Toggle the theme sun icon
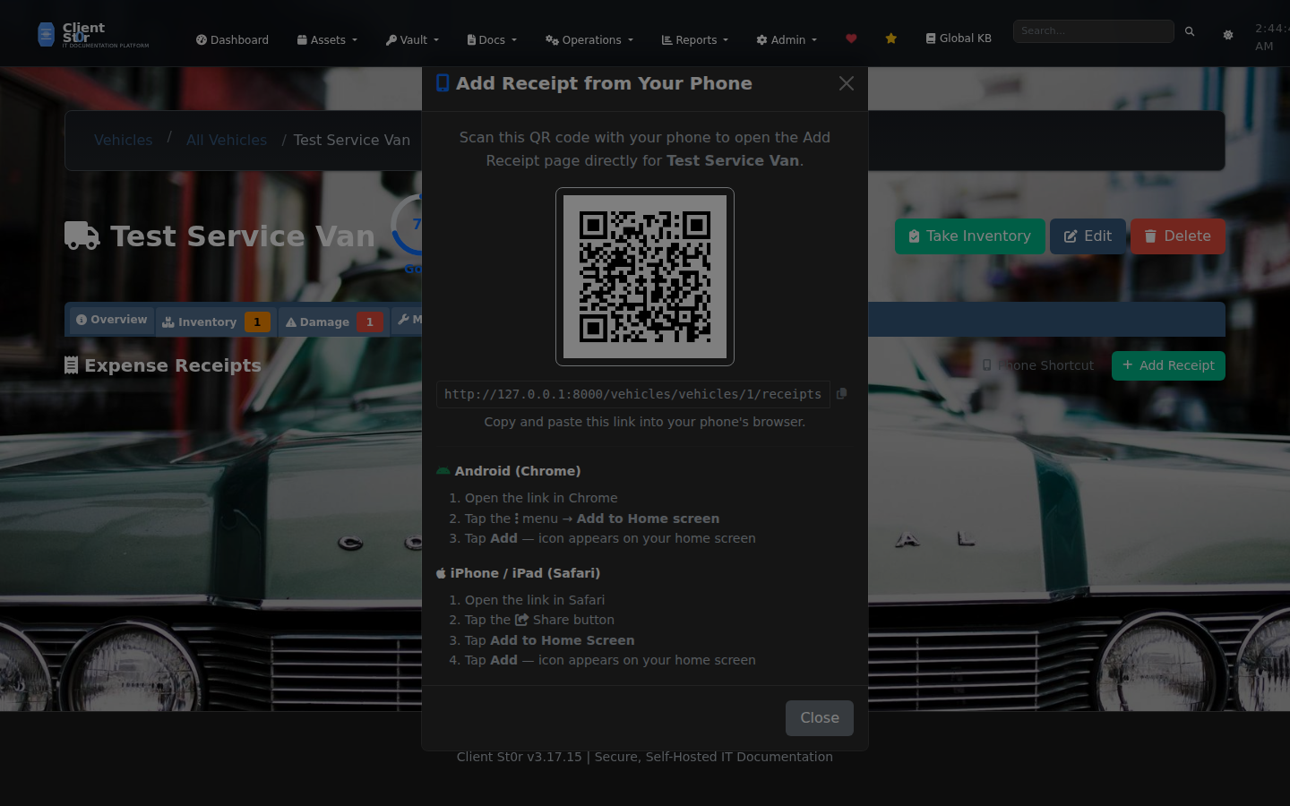This screenshot has width=1290, height=806. tap(1228, 35)
